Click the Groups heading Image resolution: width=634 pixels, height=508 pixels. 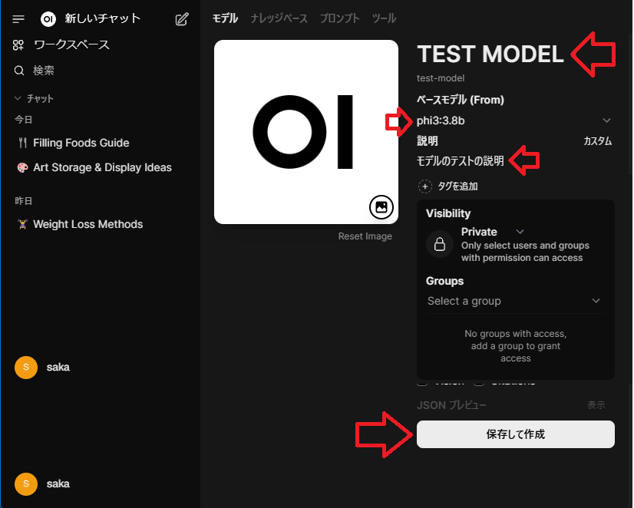[444, 281]
